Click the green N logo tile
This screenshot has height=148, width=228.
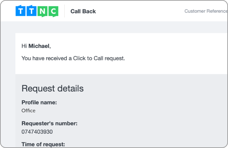coord(43,11)
